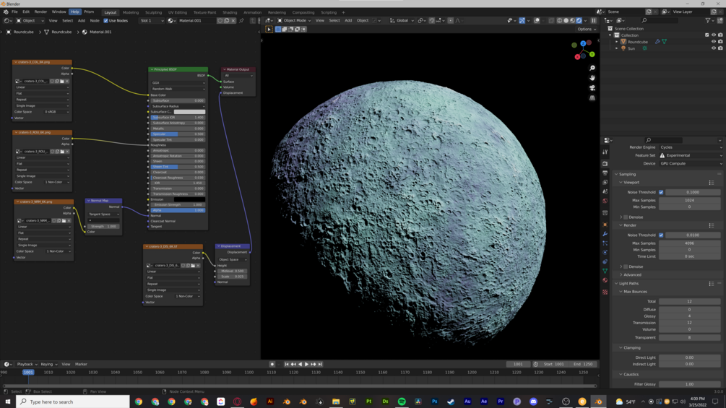Open the Modifiers wrench properties tab
Image resolution: width=726 pixels, height=408 pixels.
(x=605, y=234)
